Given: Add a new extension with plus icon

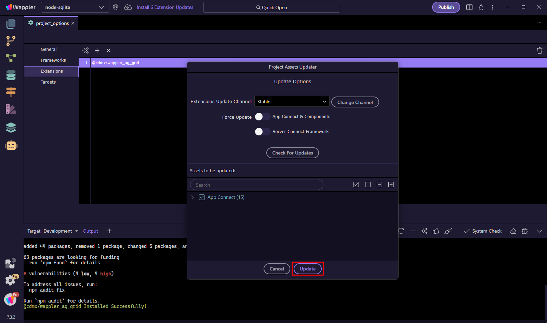Looking at the screenshot, I should (97, 50).
